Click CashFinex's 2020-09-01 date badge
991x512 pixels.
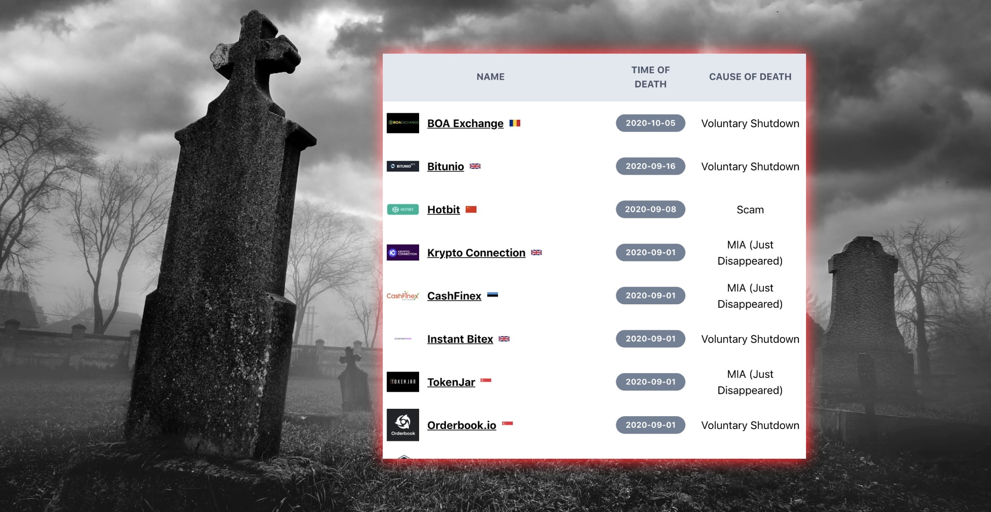pyautogui.click(x=650, y=296)
